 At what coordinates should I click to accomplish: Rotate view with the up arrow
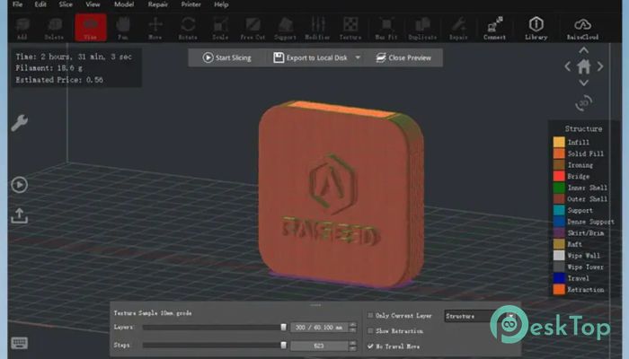click(x=584, y=50)
